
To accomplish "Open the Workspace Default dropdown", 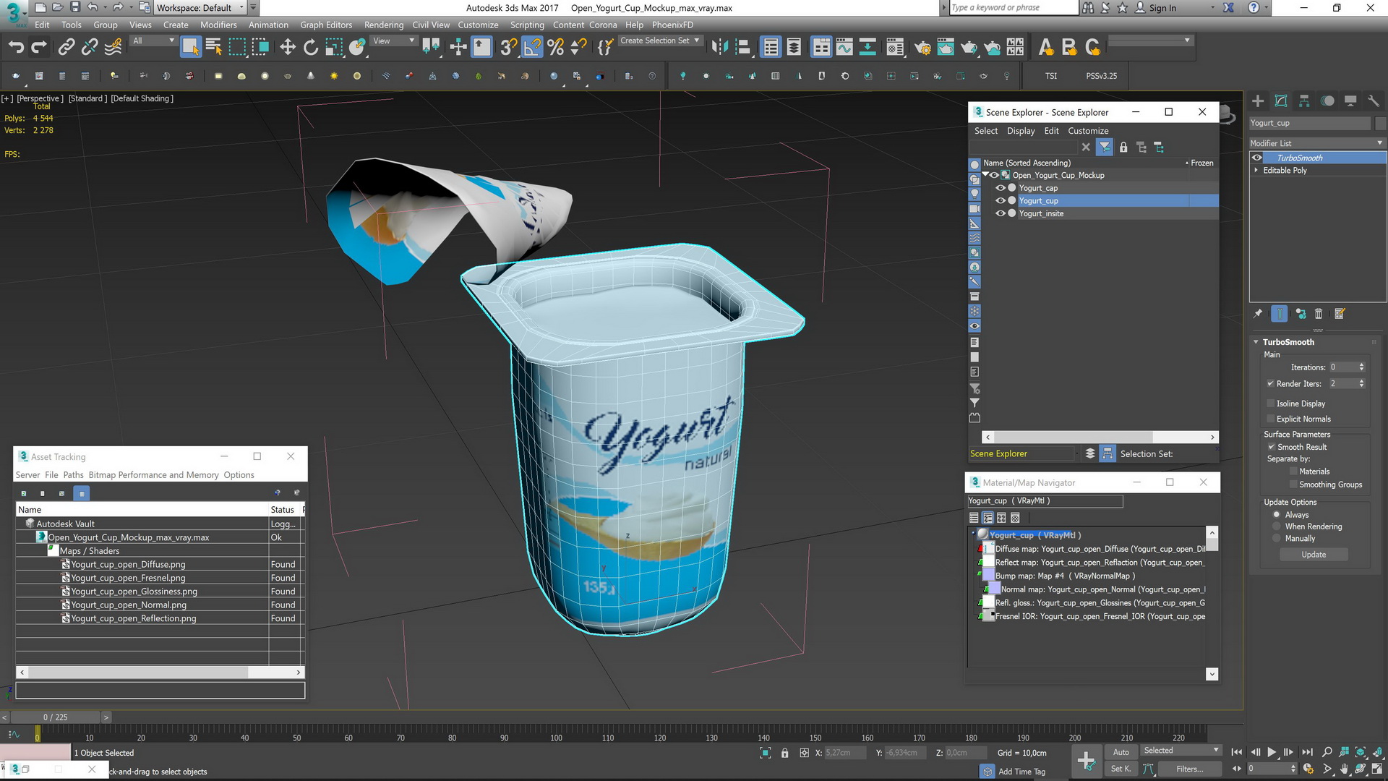I will tap(200, 8).
